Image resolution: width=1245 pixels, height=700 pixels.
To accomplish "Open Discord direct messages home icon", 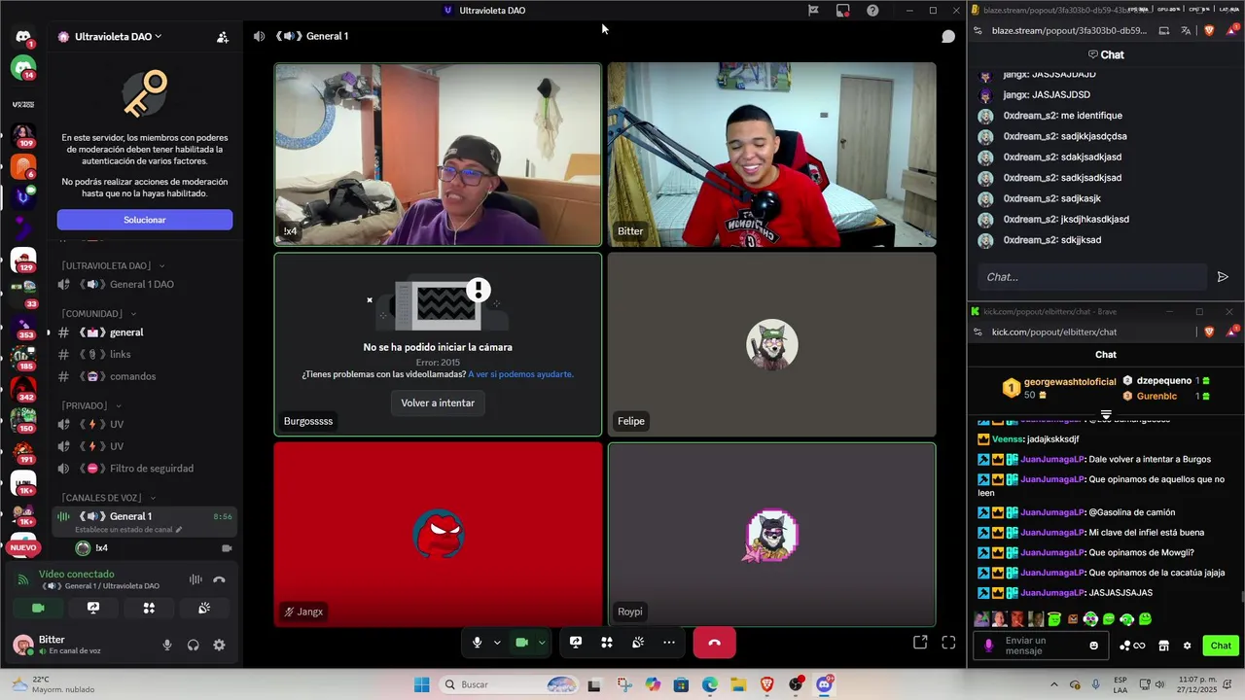I will click(x=23, y=36).
